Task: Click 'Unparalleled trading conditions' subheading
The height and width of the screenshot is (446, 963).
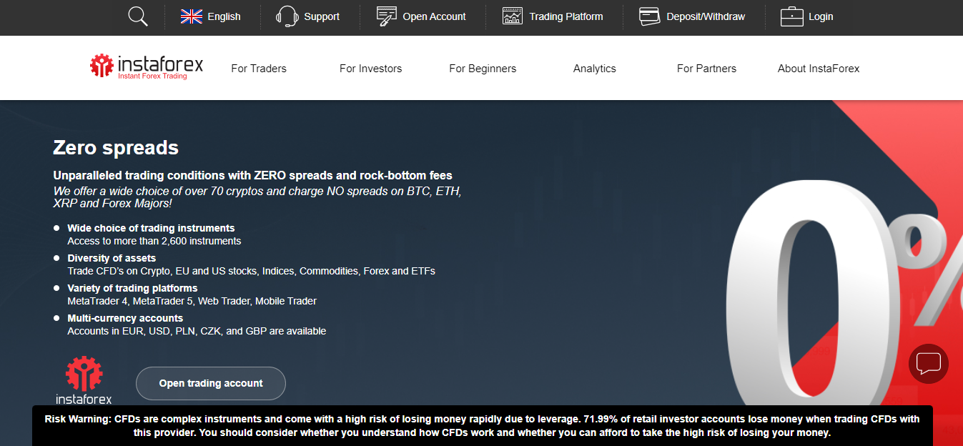Action: click(252, 175)
